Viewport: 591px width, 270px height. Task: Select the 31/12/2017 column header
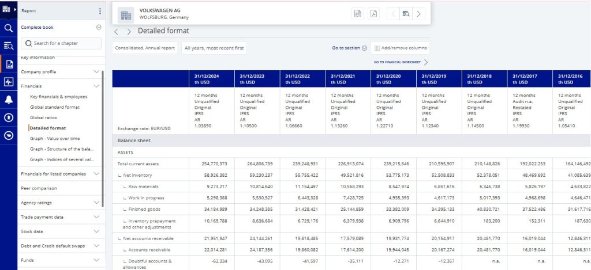click(x=530, y=79)
